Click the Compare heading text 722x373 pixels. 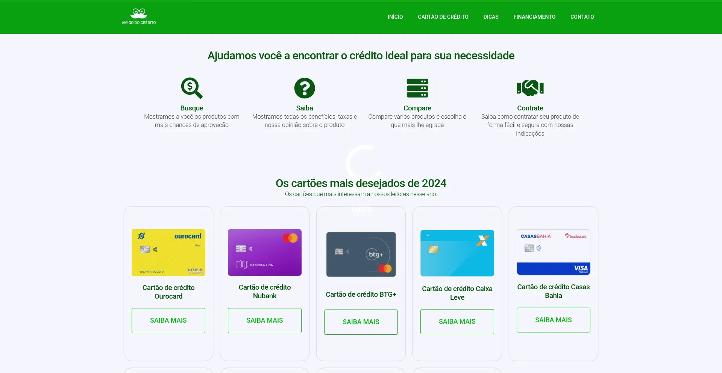[417, 108]
